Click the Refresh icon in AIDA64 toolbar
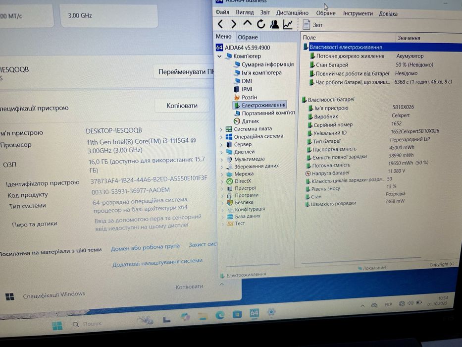 pyautogui.click(x=261, y=24)
